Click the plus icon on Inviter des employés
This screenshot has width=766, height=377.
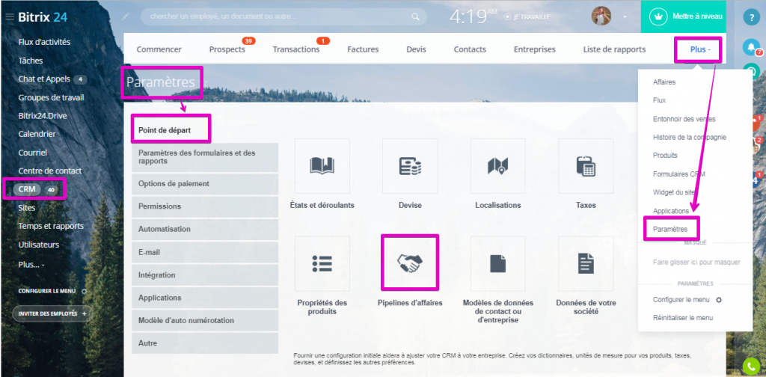tap(84, 313)
